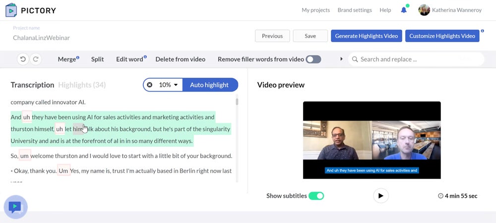Switch to Highlights (34) tab
496x223 pixels.
coord(82,85)
